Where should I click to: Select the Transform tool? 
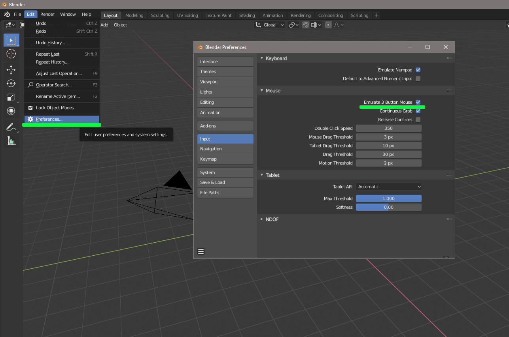11,111
